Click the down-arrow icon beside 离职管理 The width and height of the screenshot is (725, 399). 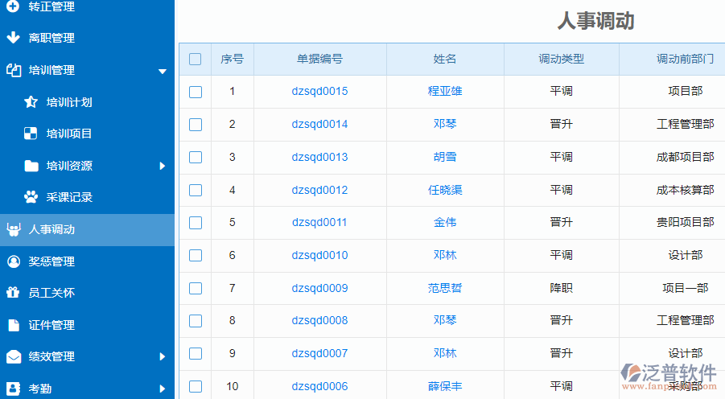(13, 38)
